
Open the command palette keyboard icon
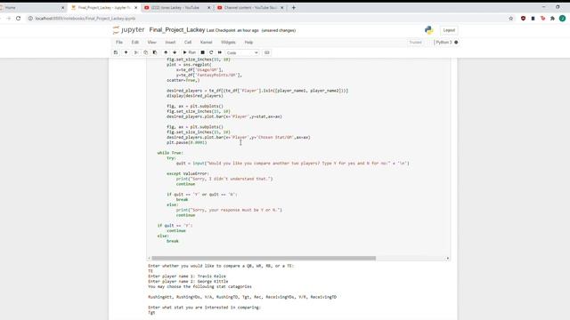(x=267, y=52)
